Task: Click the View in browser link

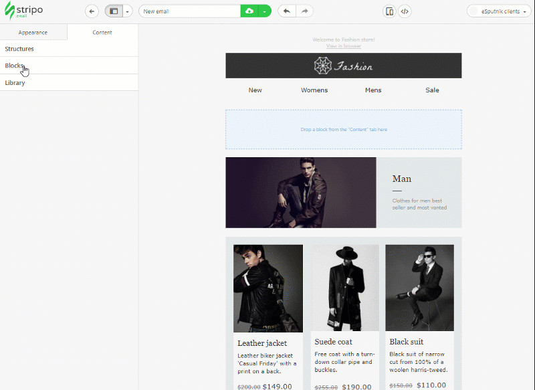Action: [344, 46]
